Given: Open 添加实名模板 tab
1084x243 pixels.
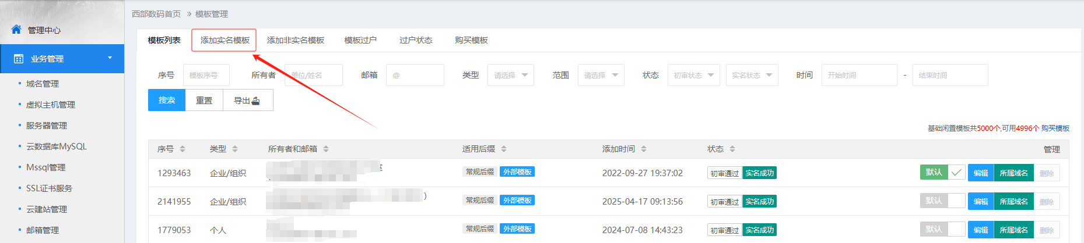Looking at the screenshot, I should [x=224, y=40].
